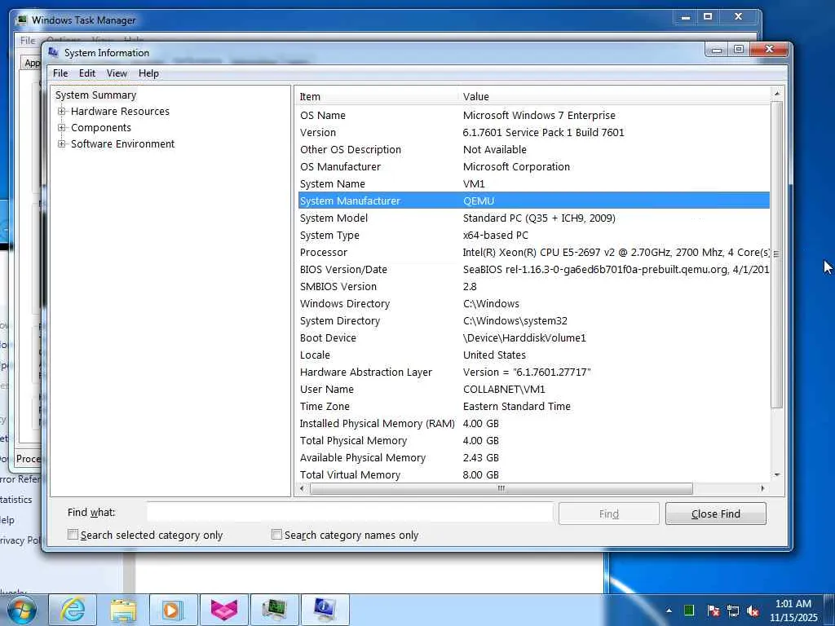Expand Components tree node
The image size is (835, 626).
tap(62, 128)
